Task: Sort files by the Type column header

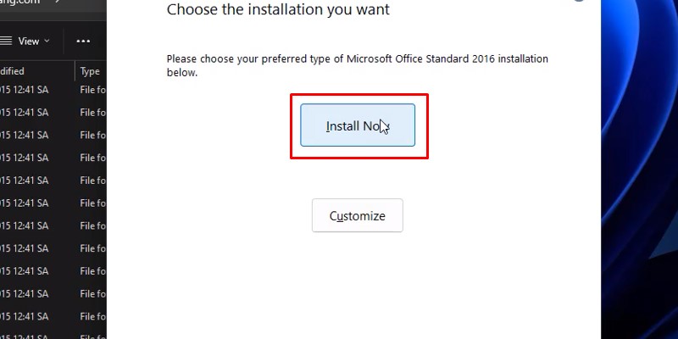Action: pos(90,71)
